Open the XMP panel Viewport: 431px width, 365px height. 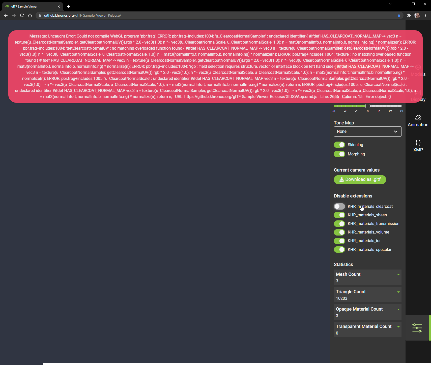coord(418,146)
